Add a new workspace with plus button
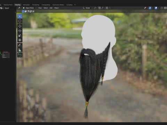167x125 pixels. (x=75, y=5)
